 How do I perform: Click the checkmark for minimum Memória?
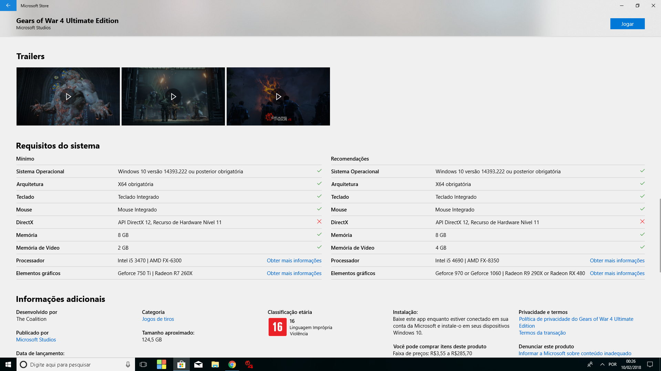319,234
